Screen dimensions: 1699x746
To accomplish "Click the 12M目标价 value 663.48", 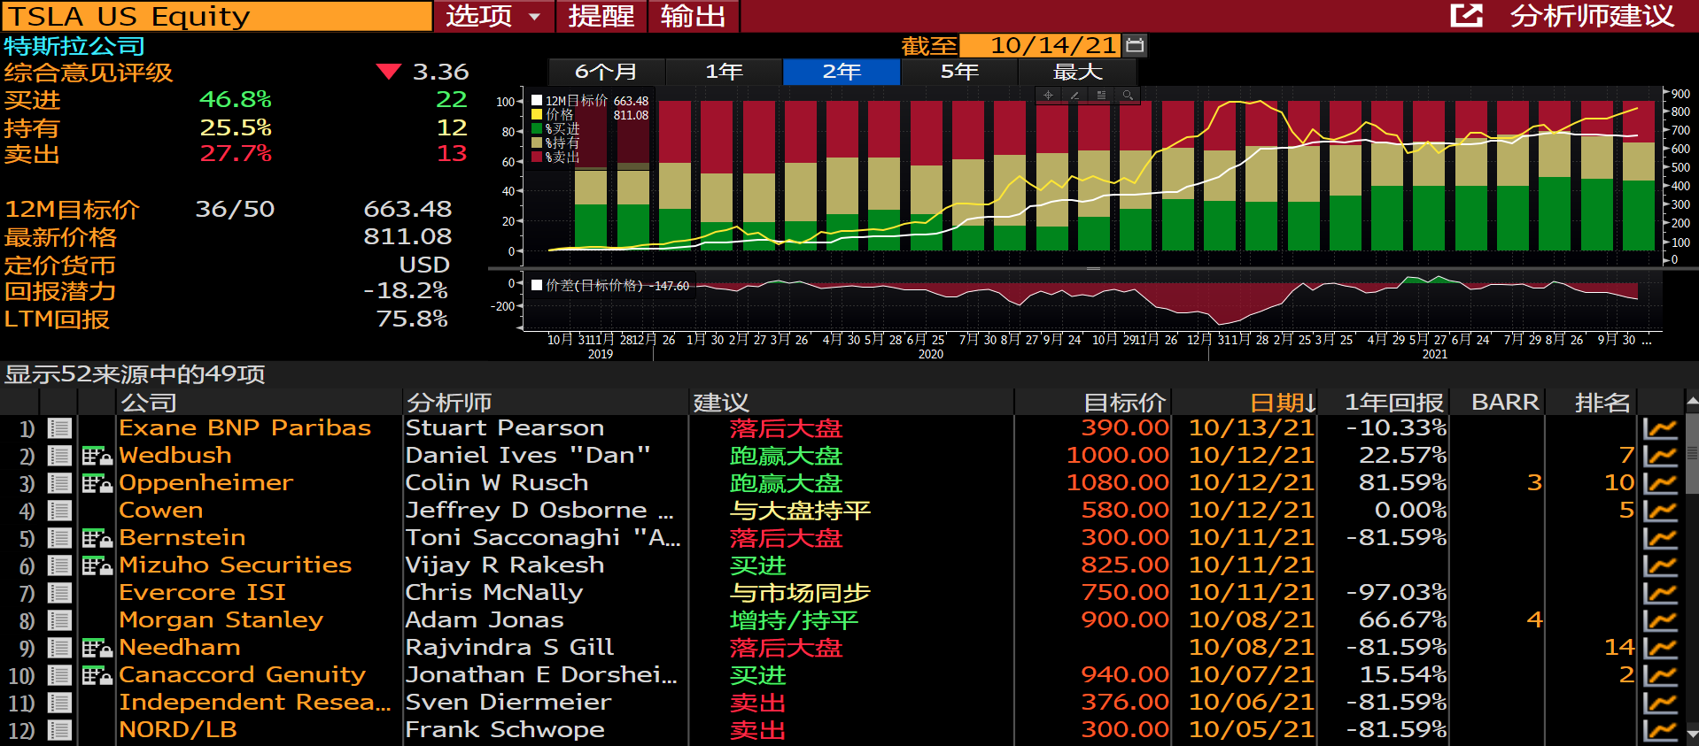I will tap(407, 210).
